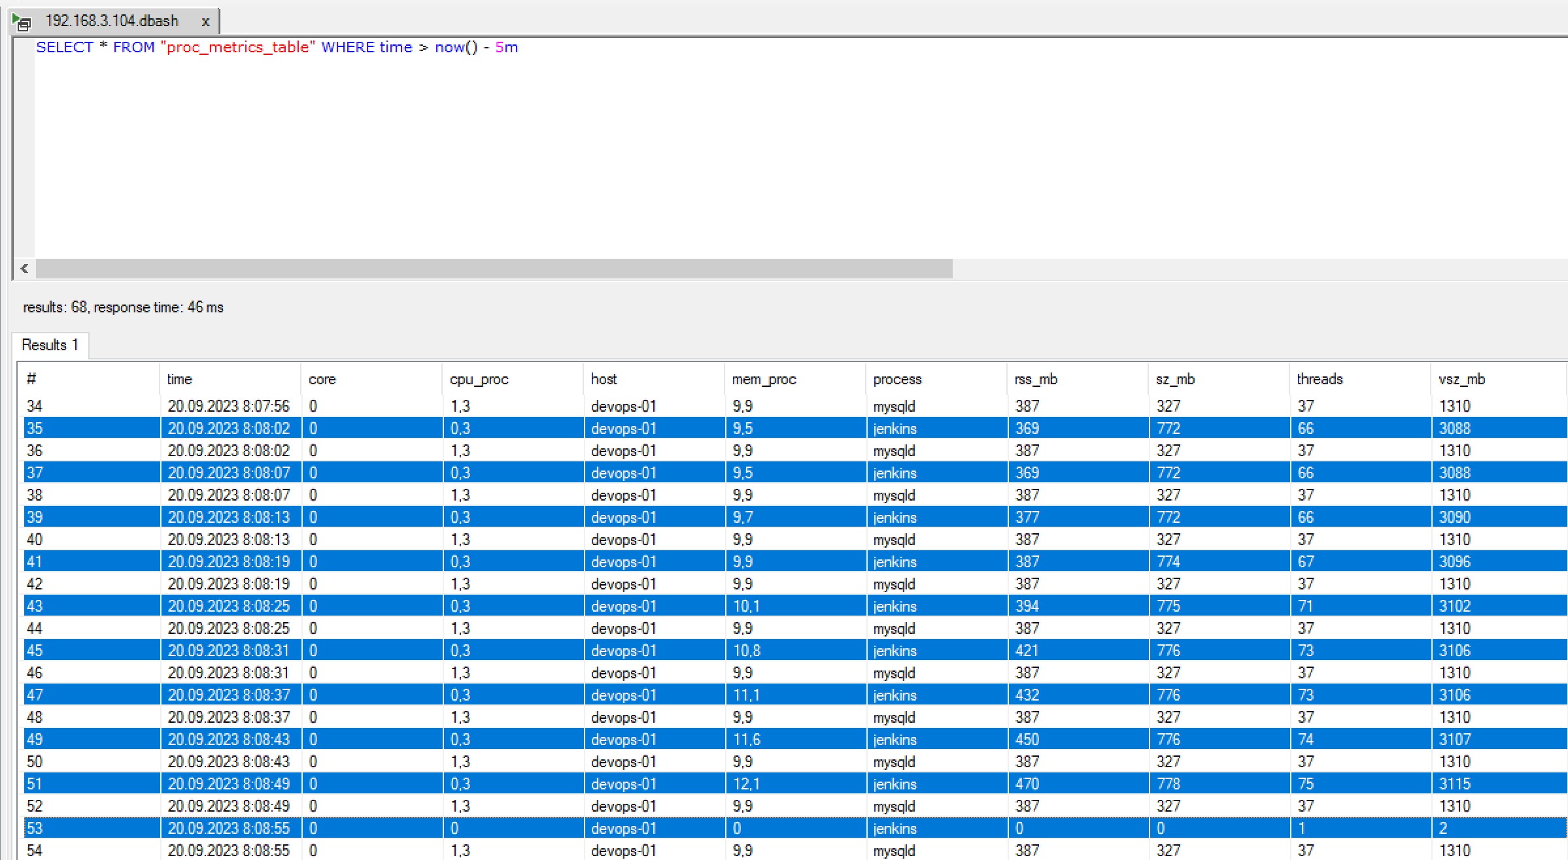Click threads value 74 in row 49
1568x860 pixels.
pos(1305,739)
